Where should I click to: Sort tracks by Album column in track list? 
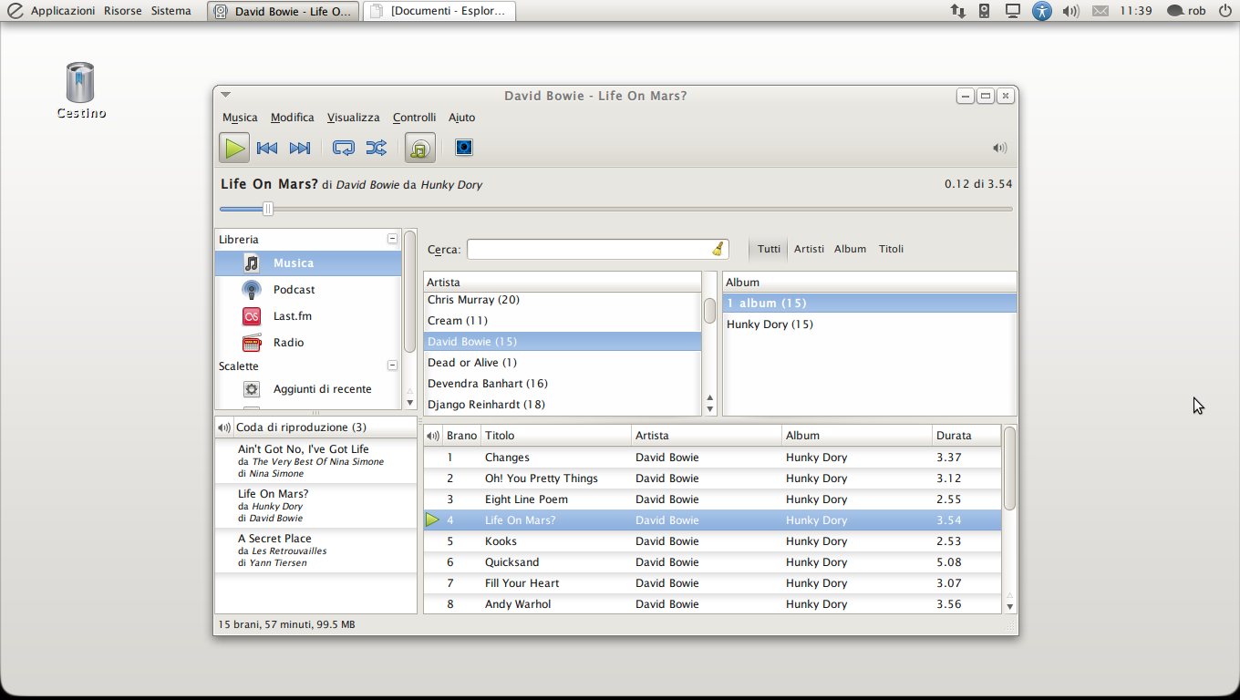pos(857,436)
